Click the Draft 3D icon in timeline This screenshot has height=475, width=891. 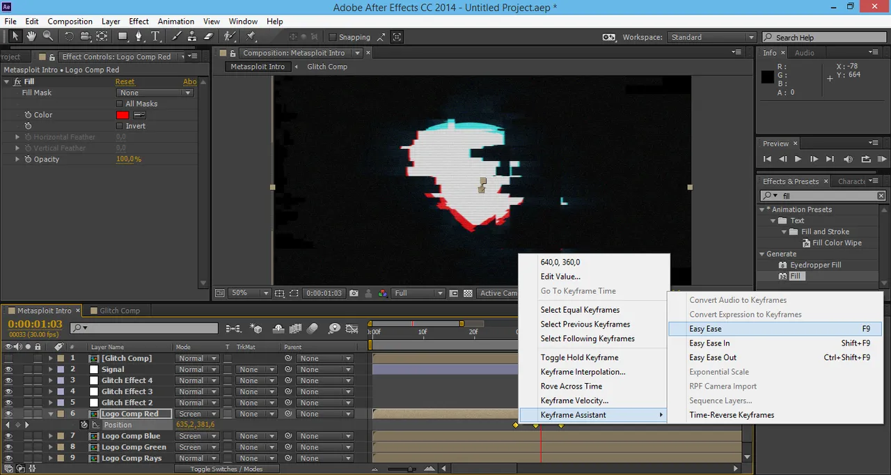pyautogui.click(x=257, y=328)
